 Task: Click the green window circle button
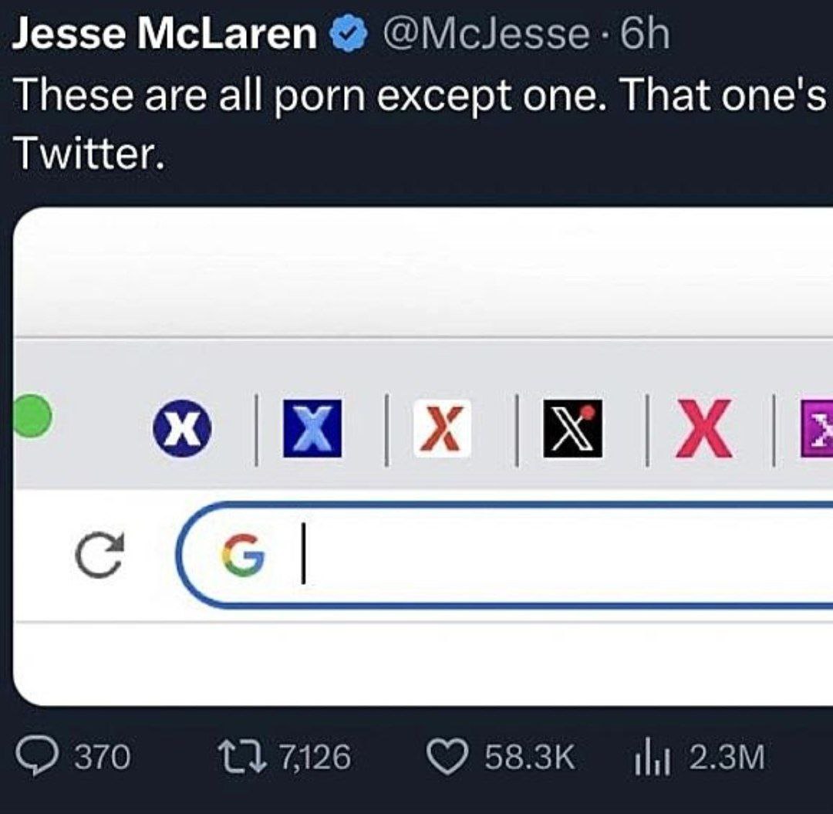tap(32, 417)
